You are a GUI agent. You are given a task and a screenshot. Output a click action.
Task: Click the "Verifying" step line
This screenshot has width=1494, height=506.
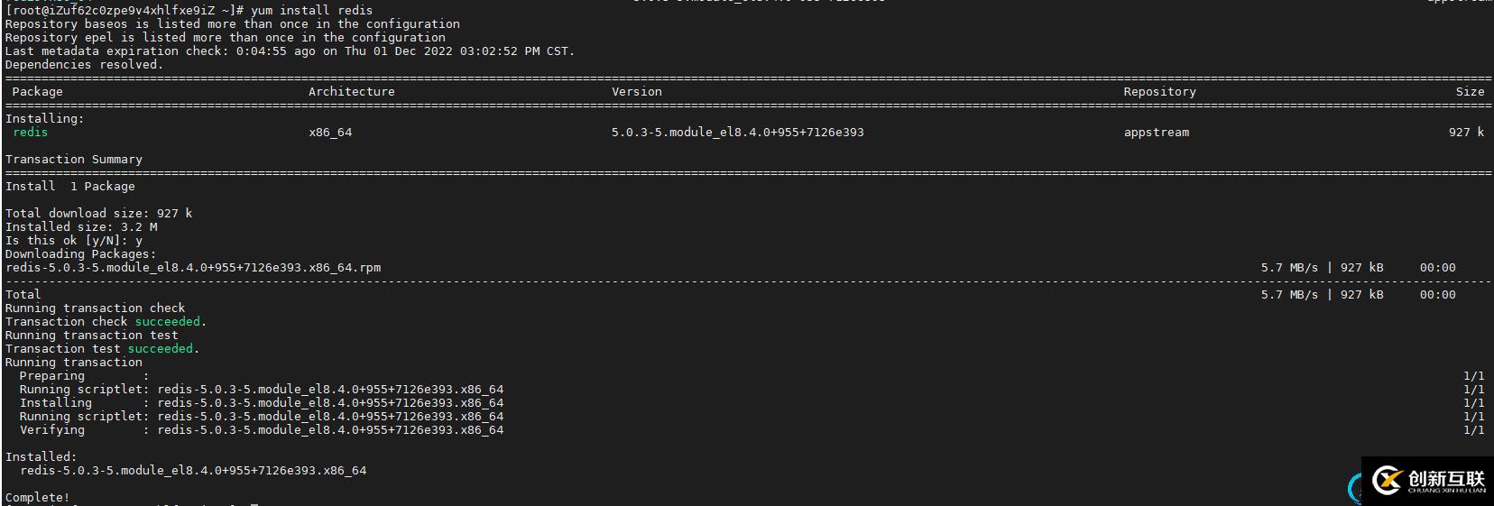click(262, 430)
